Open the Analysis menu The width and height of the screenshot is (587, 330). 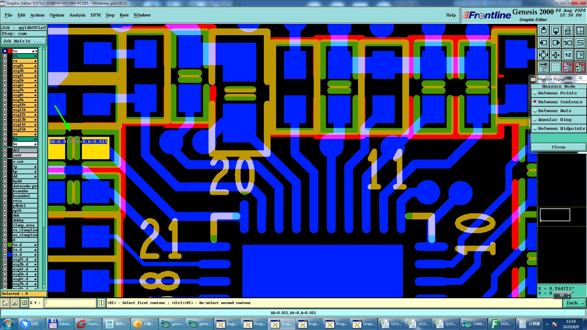point(77,15)
